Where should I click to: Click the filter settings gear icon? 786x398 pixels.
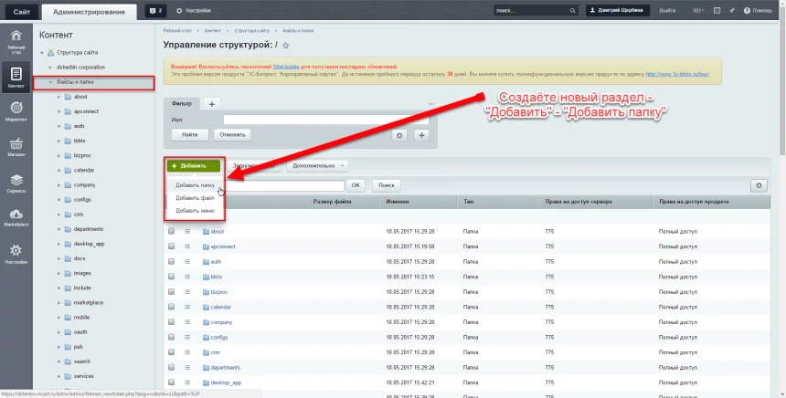tap(398, 135)
